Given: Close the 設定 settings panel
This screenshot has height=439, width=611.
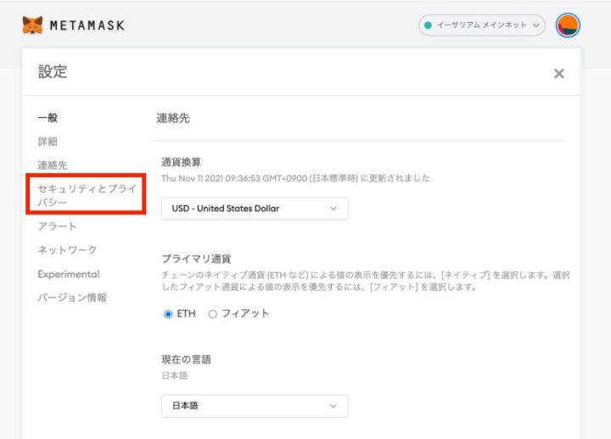Looking at the screenshot, I should coord(558,74).
